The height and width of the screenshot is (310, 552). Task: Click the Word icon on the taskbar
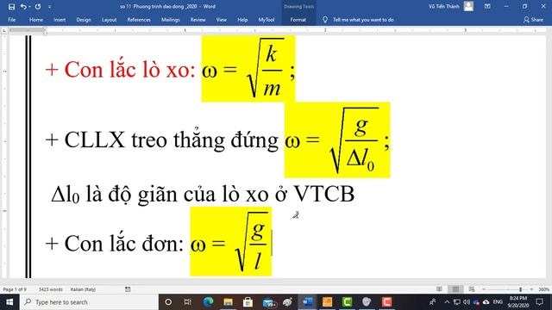[x=307, y=302]
